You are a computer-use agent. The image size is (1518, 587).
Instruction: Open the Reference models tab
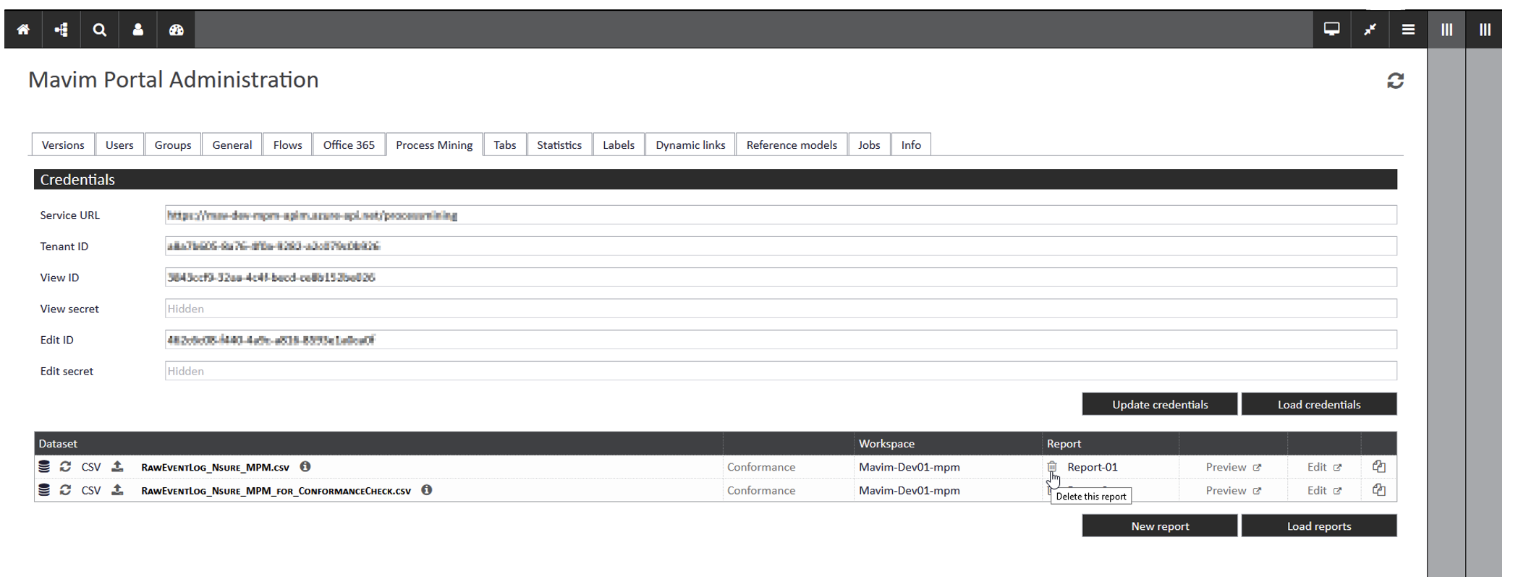click(x=792, y=145)
